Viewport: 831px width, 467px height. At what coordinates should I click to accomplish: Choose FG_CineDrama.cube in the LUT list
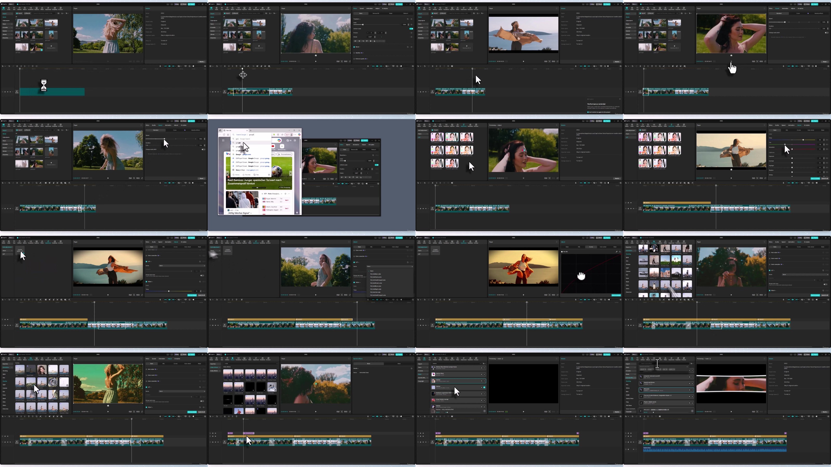376,277
